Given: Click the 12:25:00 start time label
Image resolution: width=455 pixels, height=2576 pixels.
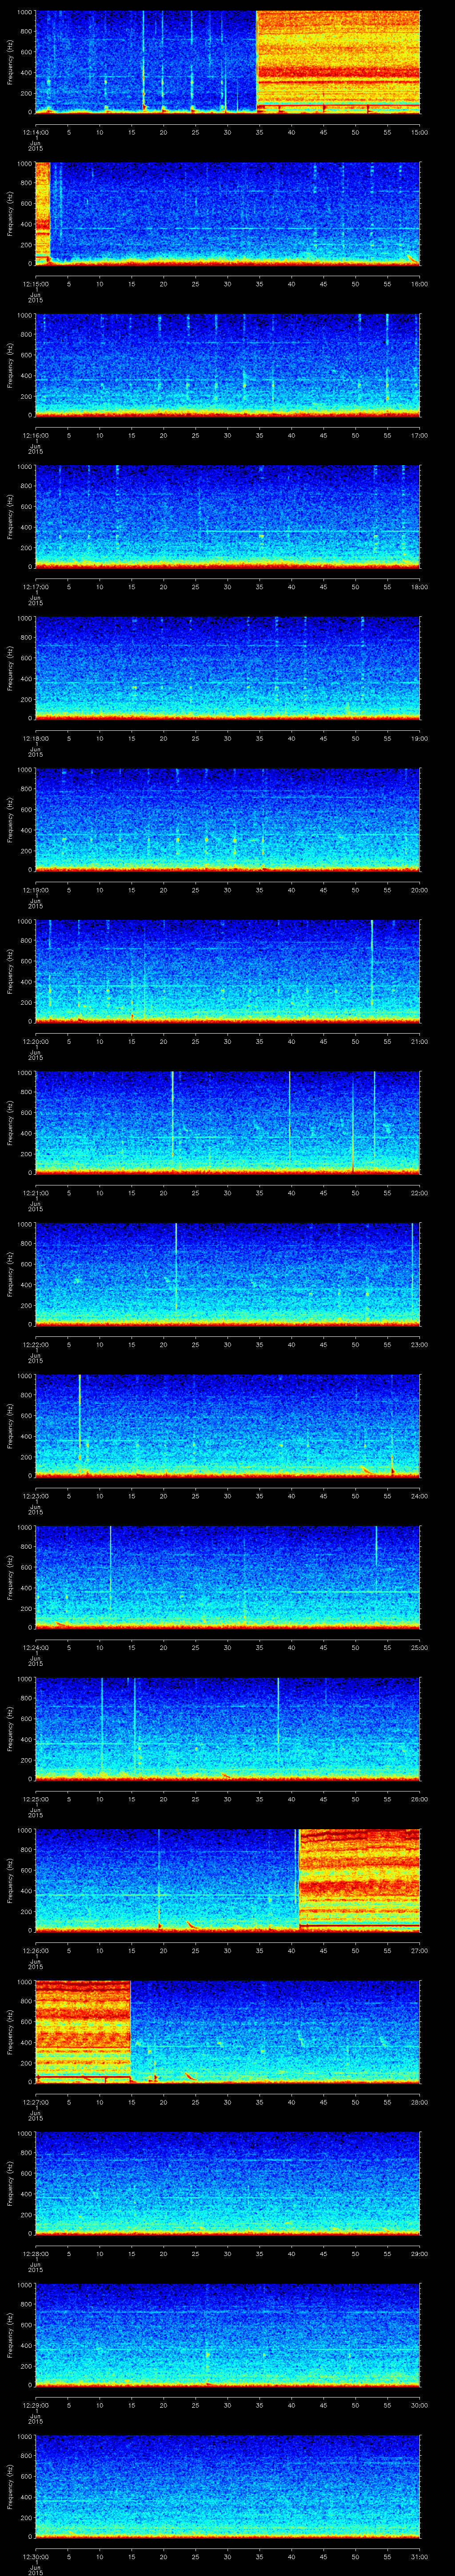Looking at the screenshot, I should (x=36, y=1799).
